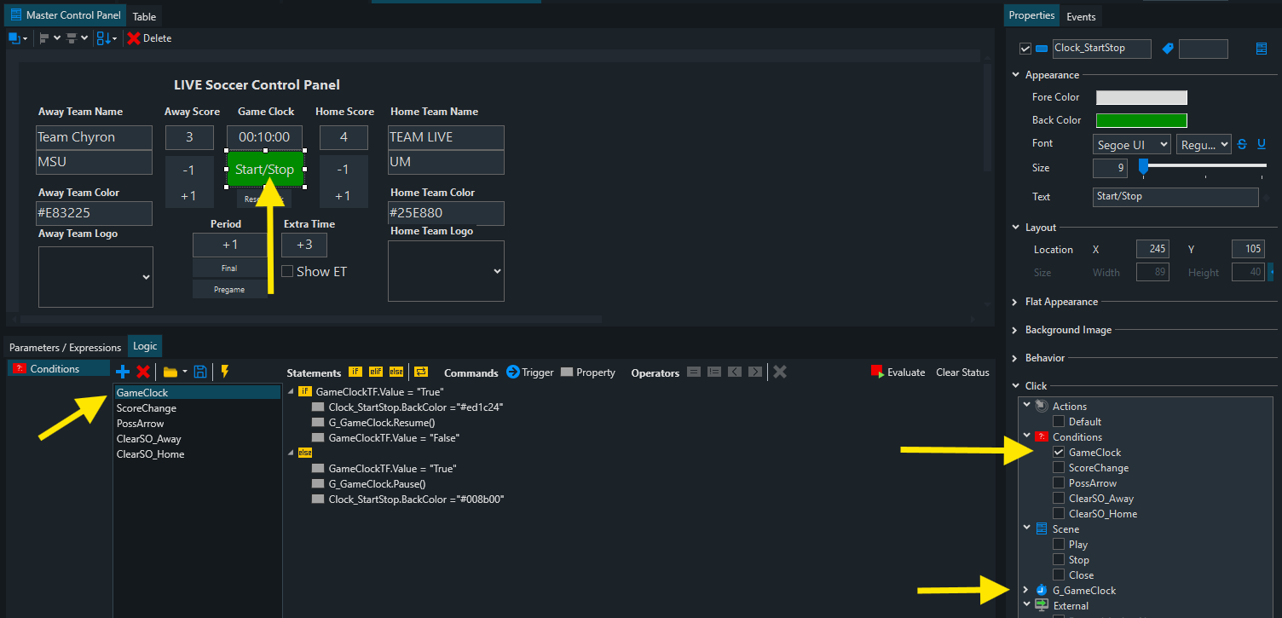Expand the G_GameClock tree node

tap(1025, 590)
